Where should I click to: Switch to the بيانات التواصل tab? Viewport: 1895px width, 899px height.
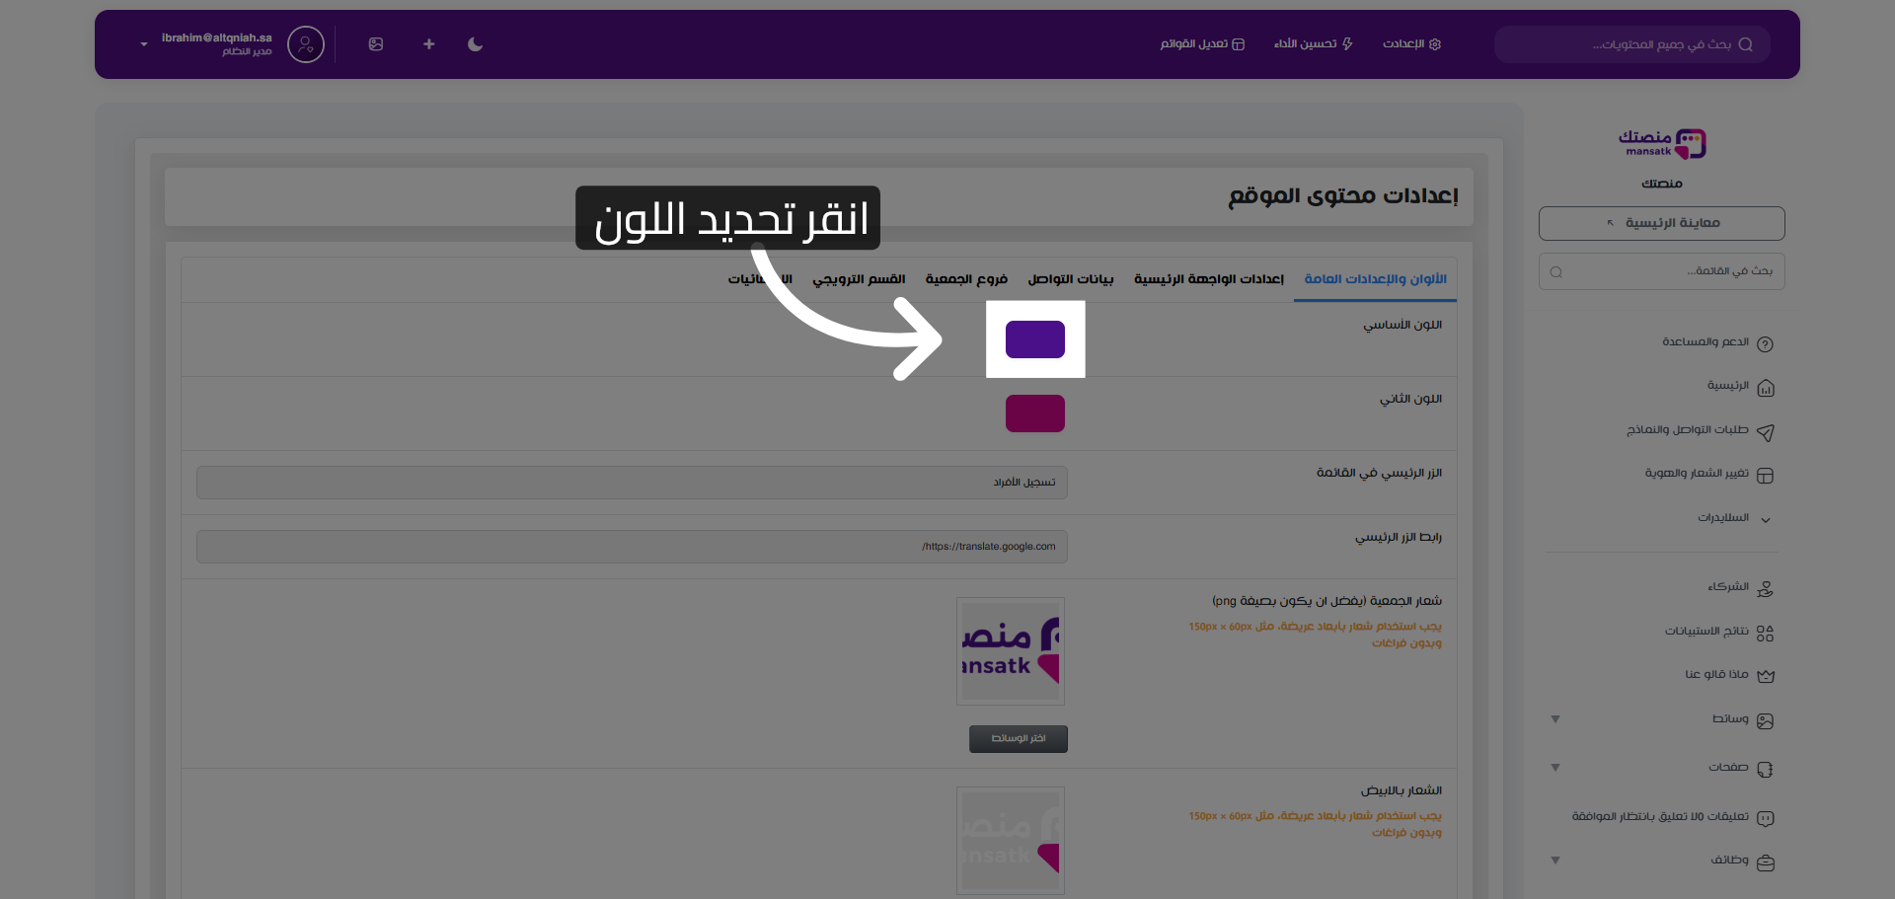coord(1068,279)
